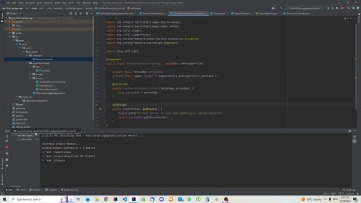Viewport: 361px width, 203px height.
Task: Open IDE settings gear icon in toolbar
Action: point(354,8)
